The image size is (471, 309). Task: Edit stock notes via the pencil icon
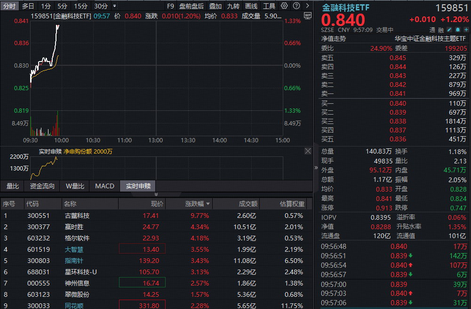click(449, 29)
